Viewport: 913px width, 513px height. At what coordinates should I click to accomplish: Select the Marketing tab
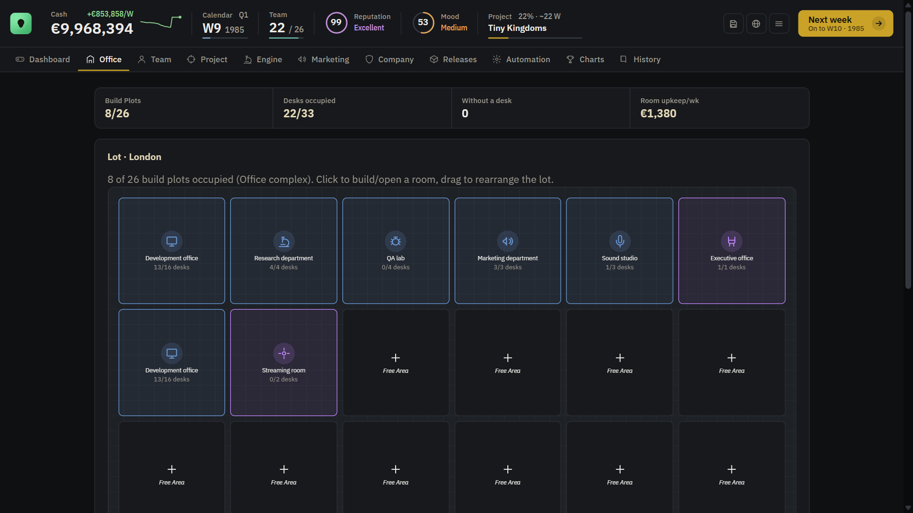[324, 59]
